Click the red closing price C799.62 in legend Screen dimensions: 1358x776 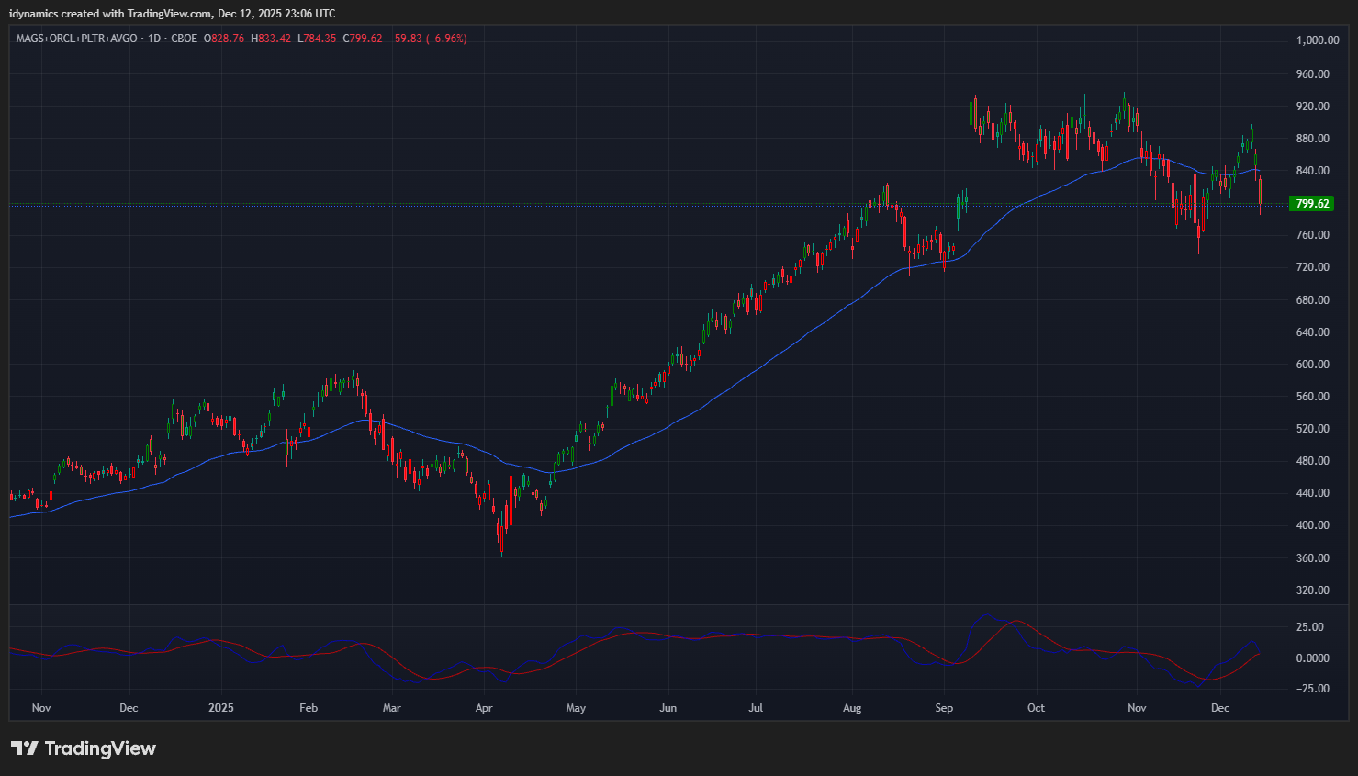click(x=363, y=39)
